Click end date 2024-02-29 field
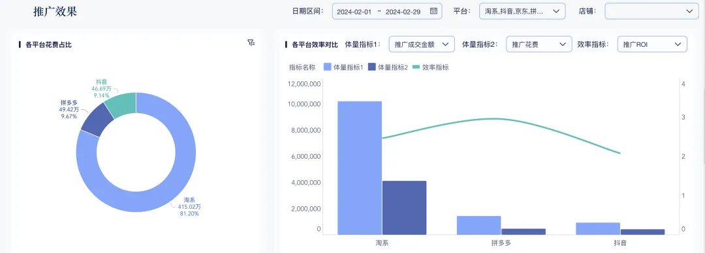 point(403,12)
